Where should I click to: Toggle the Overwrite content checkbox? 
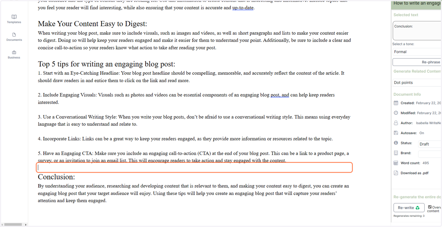click(x=430, y=207)
